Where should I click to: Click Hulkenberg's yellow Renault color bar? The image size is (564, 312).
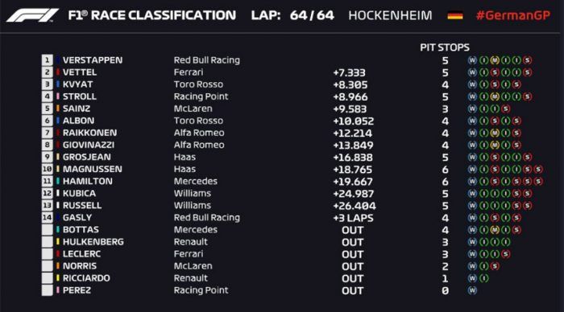coord(57,242)
